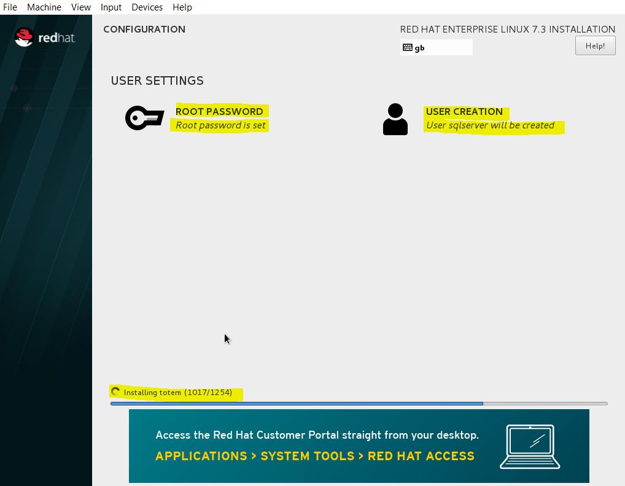The height and width of the screenshot is (486, 625).
Task: Click the user silhouette icon
Action: pos(395,119)
